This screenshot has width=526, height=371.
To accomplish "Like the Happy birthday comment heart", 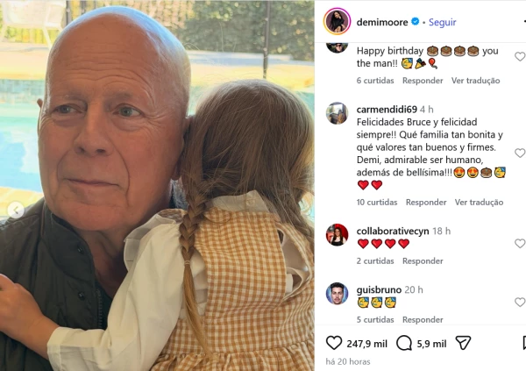I will [520, 57].
